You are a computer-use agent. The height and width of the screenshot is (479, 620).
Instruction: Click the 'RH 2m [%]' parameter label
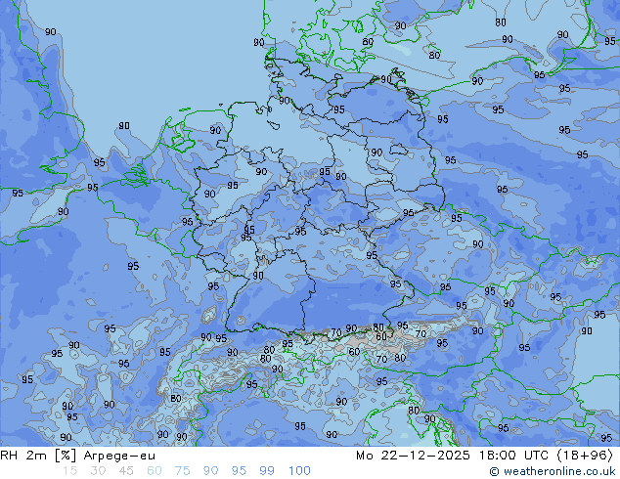[38, 456]
